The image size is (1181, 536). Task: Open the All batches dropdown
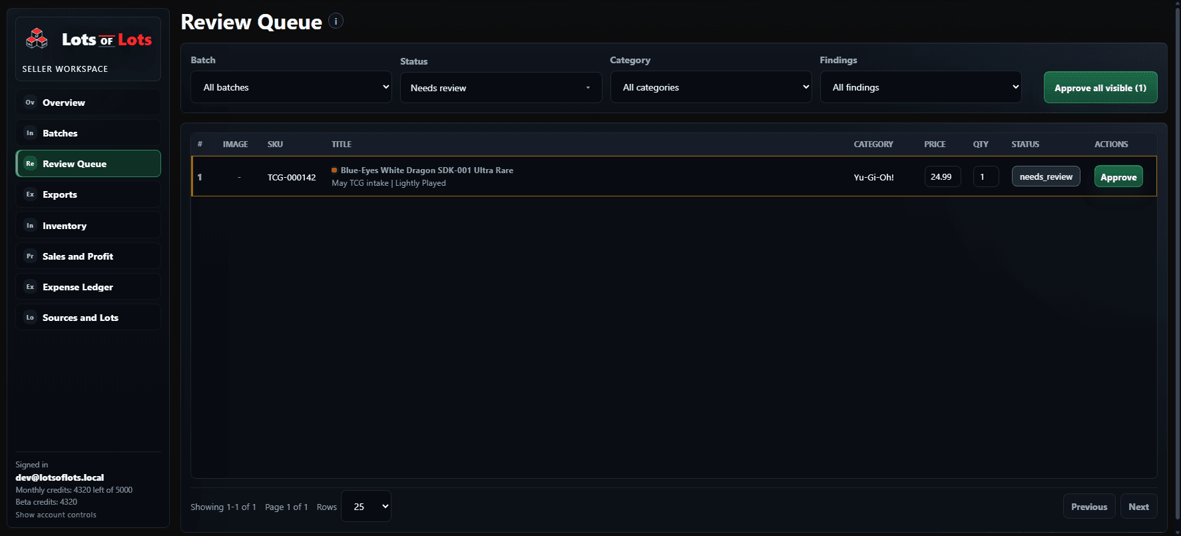pyautogui.click(x=291, y=87)
